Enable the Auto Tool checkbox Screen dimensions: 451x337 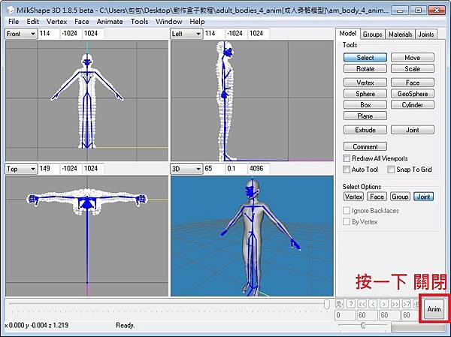point(347,170)
